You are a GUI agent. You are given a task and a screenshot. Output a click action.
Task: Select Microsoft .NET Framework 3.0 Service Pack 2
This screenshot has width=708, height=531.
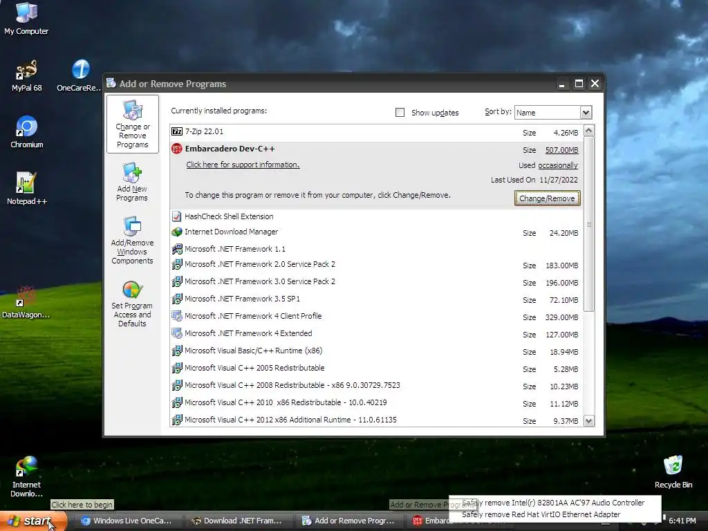(x=377, y=282)
